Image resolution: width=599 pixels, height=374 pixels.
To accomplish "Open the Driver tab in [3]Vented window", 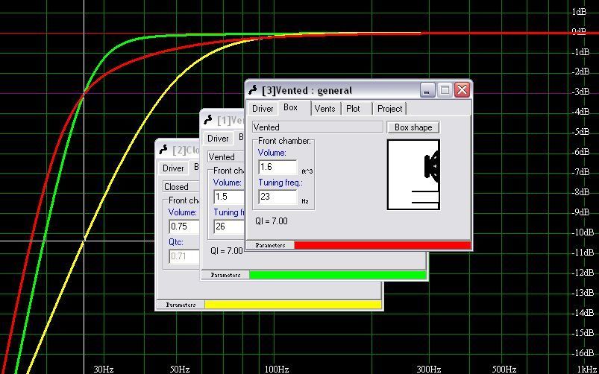I will pyautogui.click(x=263, y=109).
